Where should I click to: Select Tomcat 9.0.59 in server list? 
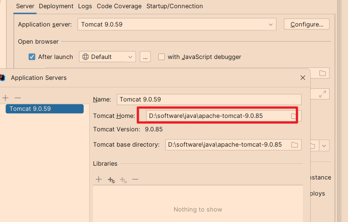point(44,109)
